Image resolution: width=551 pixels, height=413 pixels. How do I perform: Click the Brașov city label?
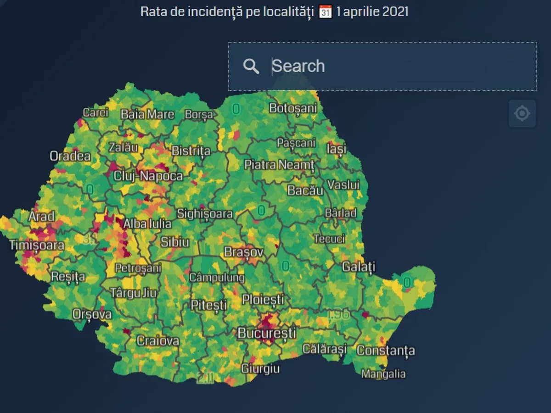point(244,252)
